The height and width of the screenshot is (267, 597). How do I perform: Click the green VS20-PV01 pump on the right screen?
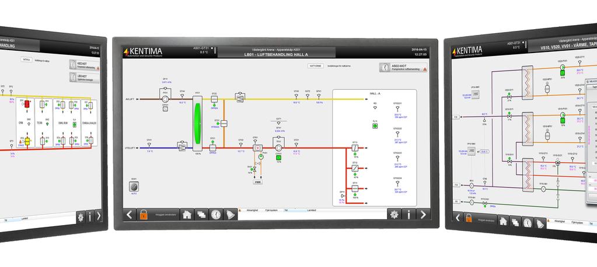[563, 67]
